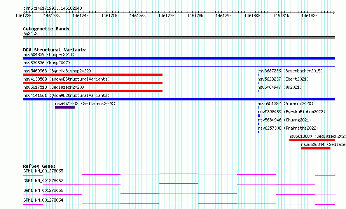Select the nsv4138589 gnomAD red variant bar
The image size is (346, 209).
point(93,83)
